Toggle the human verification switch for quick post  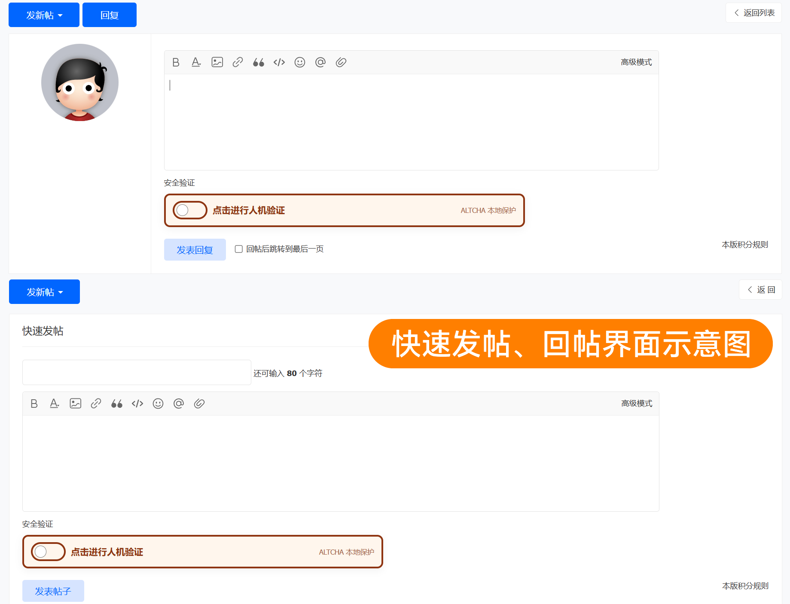48,552
